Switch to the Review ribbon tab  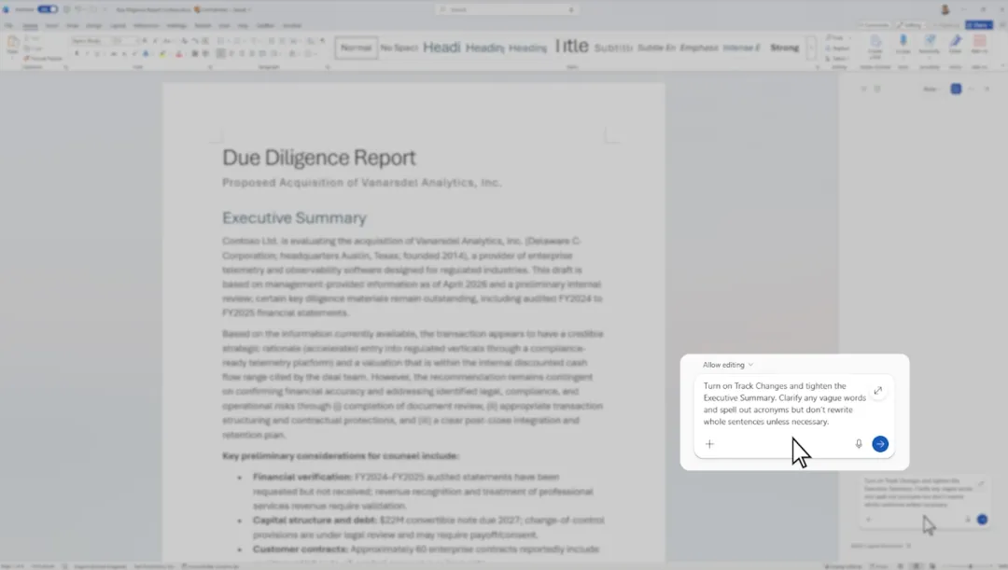[x=203, y=26]
